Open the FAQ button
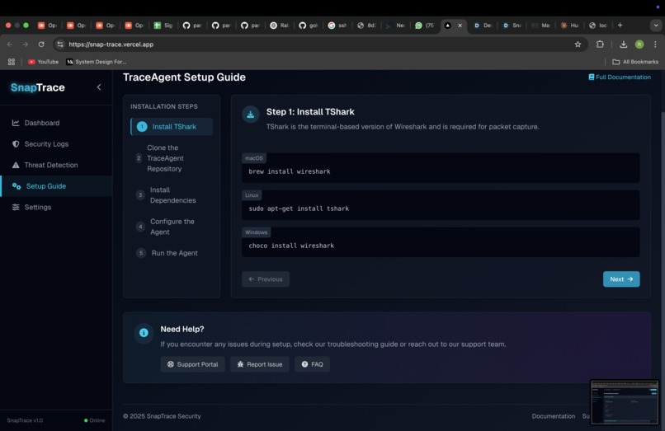 (x=312, y=364)
